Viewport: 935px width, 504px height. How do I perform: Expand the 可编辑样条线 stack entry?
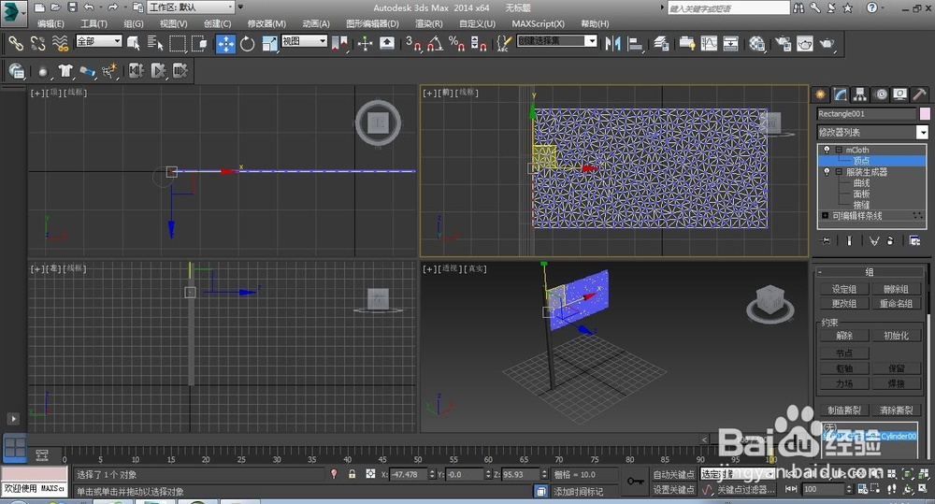[826, 215]
